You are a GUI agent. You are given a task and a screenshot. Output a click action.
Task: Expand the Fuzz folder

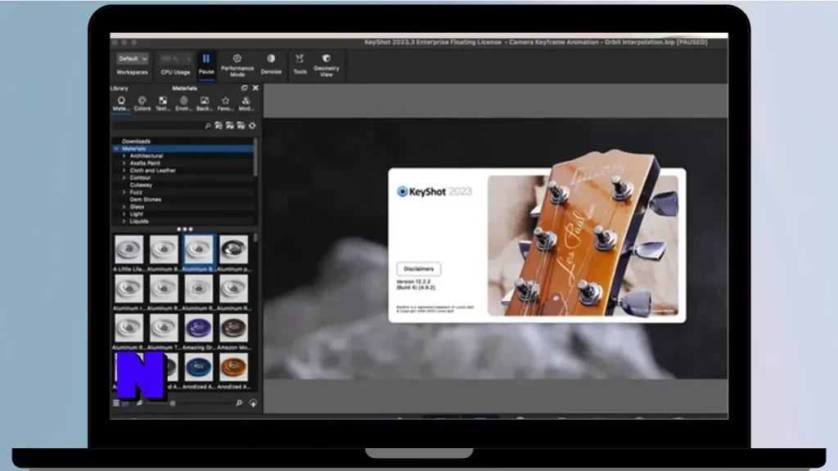124,192
